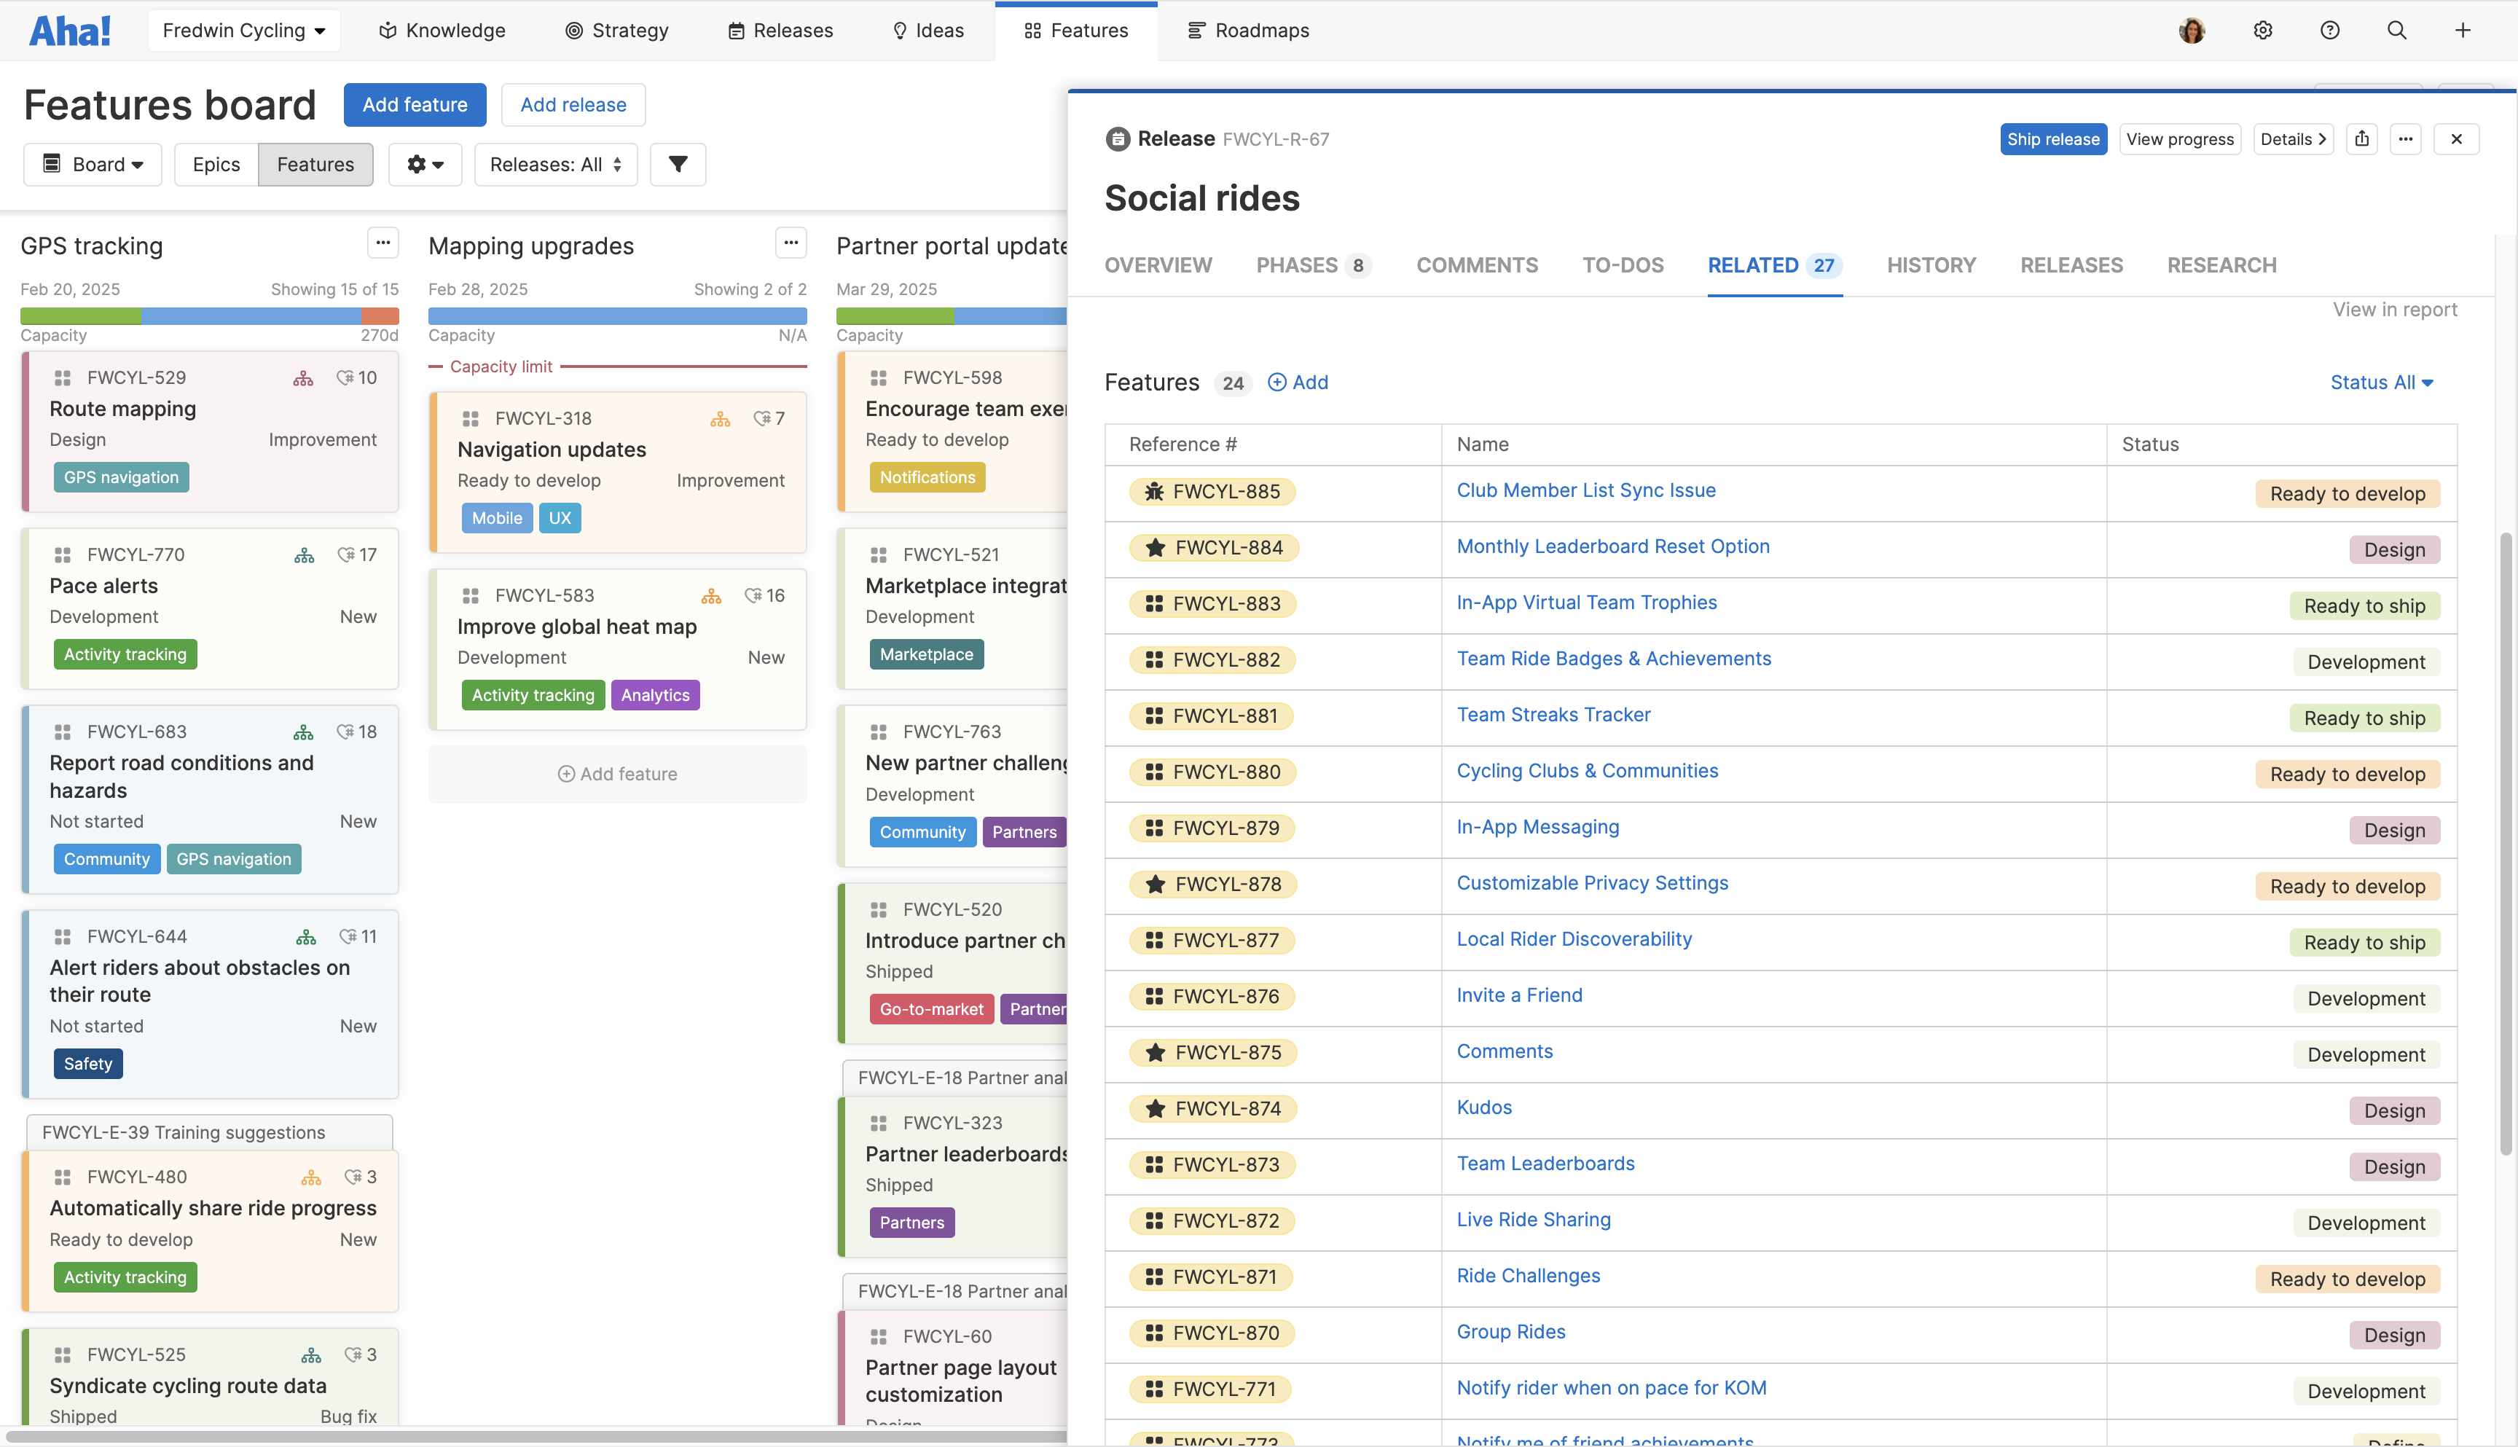Open the Fredwin Cycling workspace selector
This screenshot has height=1447, width=2518.
pos(243,30)
